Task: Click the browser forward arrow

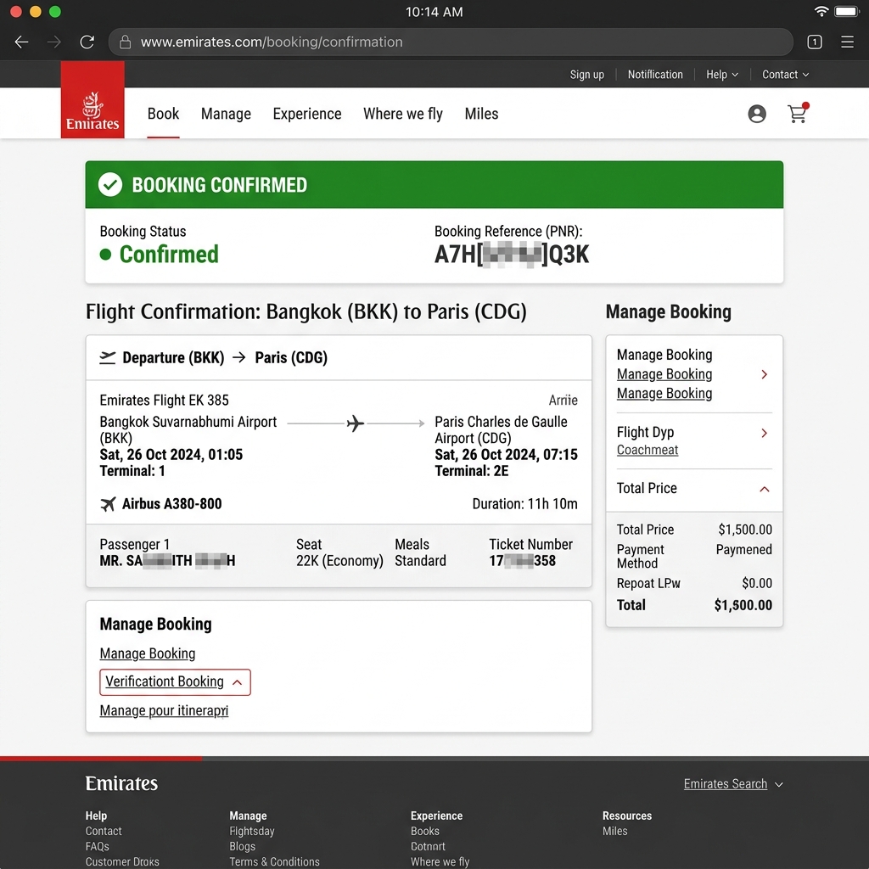Action: pyautogui.click(x=53, y=42)
